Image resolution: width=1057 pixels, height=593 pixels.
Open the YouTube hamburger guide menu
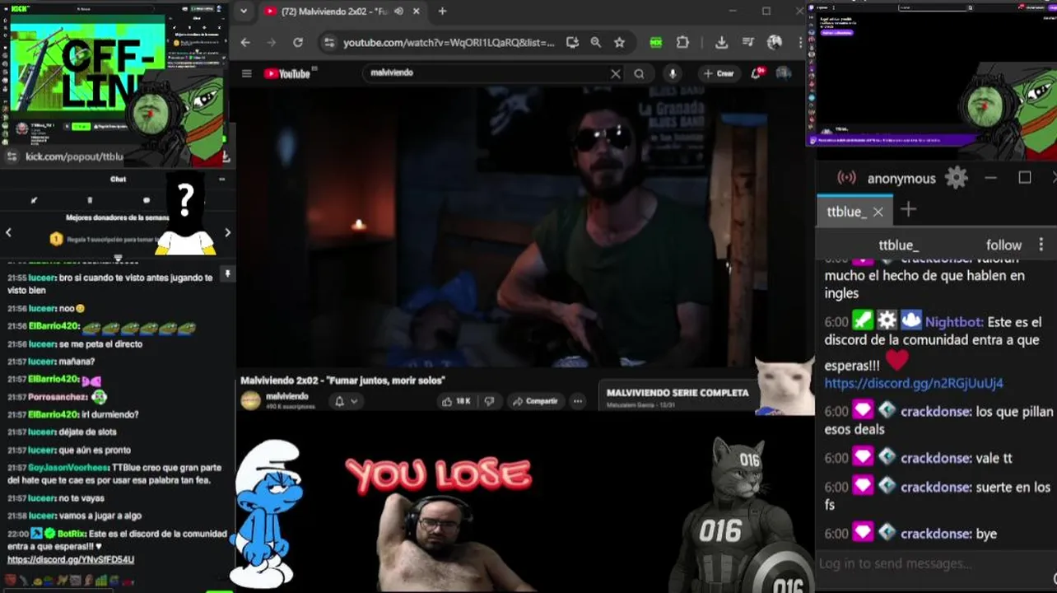pos(246,73)
